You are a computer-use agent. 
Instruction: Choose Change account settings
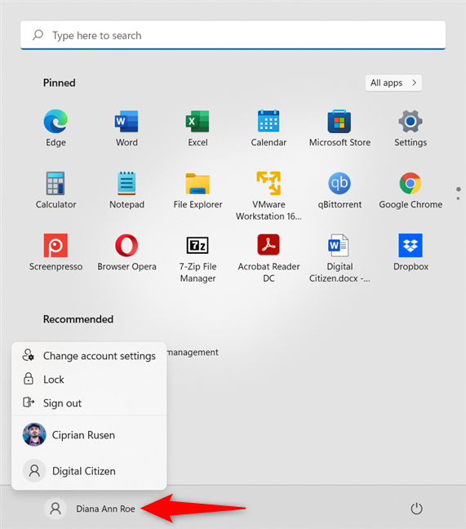tap(89, 356)
